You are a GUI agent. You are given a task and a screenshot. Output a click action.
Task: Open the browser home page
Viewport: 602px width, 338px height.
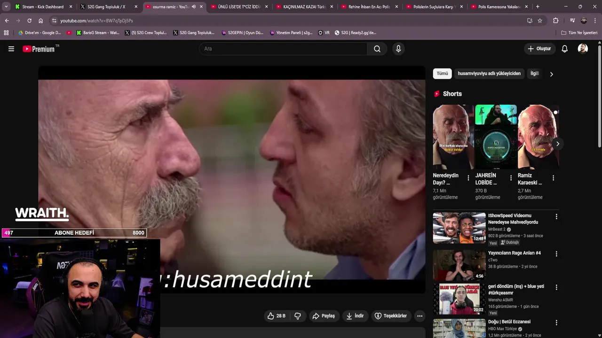40,21
